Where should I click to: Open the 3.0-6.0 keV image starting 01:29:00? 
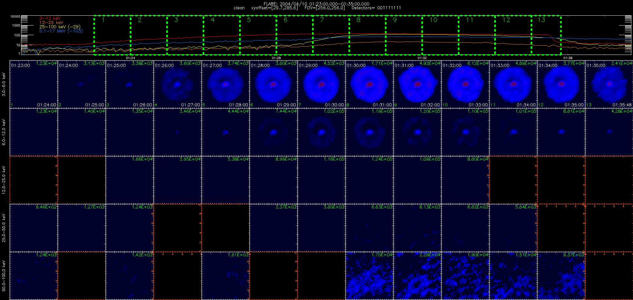321,84
